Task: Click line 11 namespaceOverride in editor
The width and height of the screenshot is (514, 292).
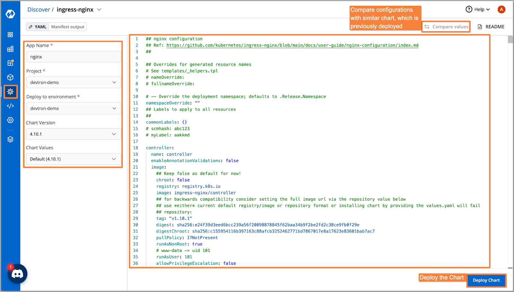Action: (173, 103)
